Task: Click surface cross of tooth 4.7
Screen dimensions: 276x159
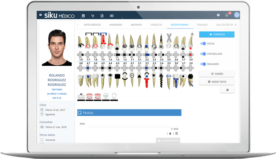Action: 88,68
